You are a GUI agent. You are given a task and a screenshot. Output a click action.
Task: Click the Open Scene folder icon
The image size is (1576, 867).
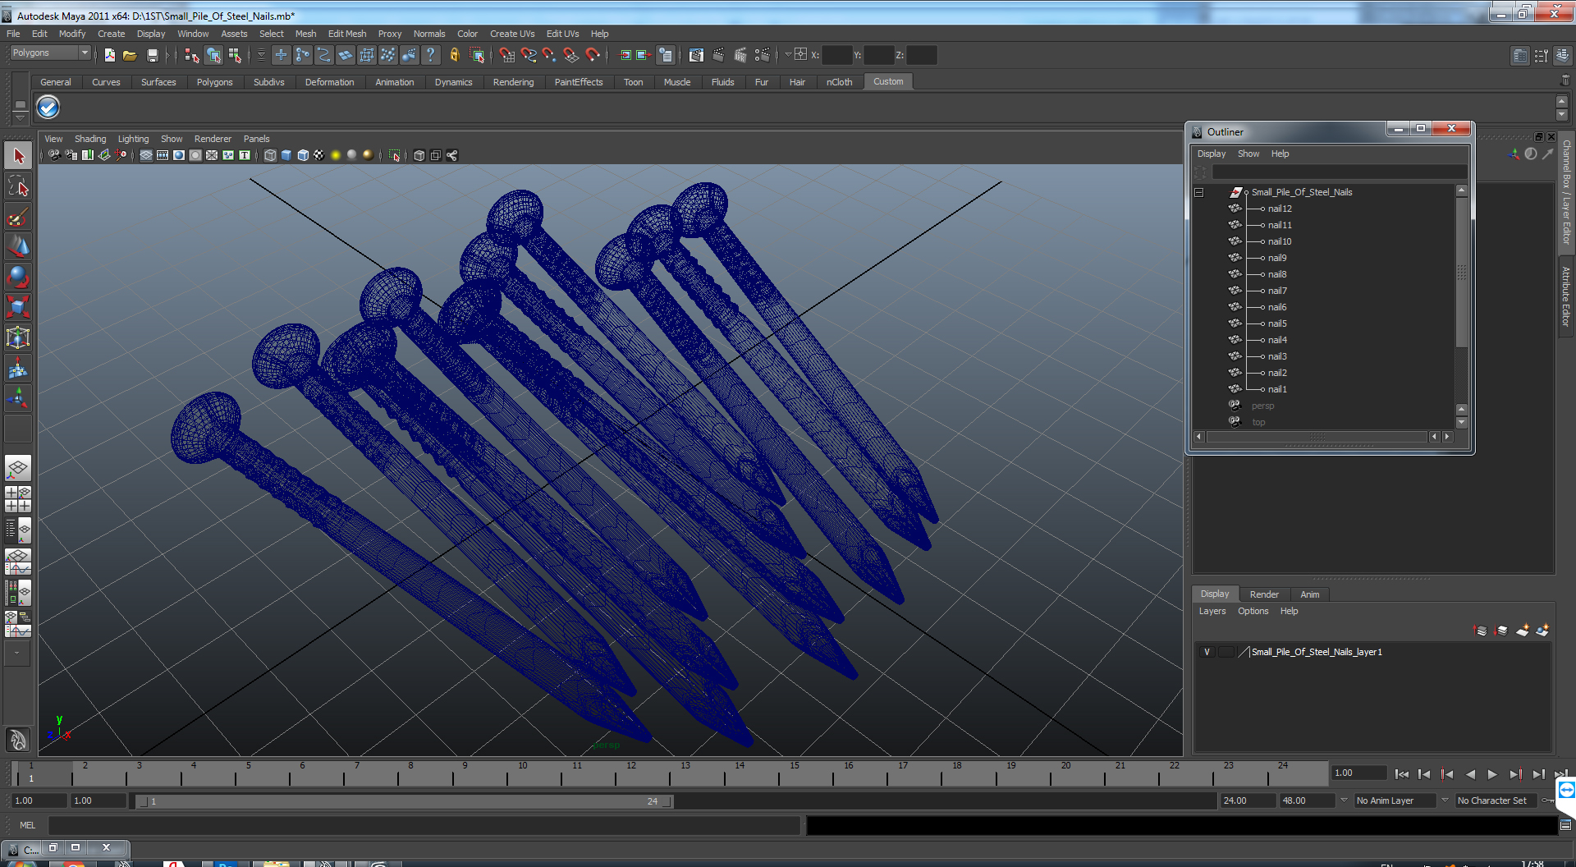pos(130,55)
